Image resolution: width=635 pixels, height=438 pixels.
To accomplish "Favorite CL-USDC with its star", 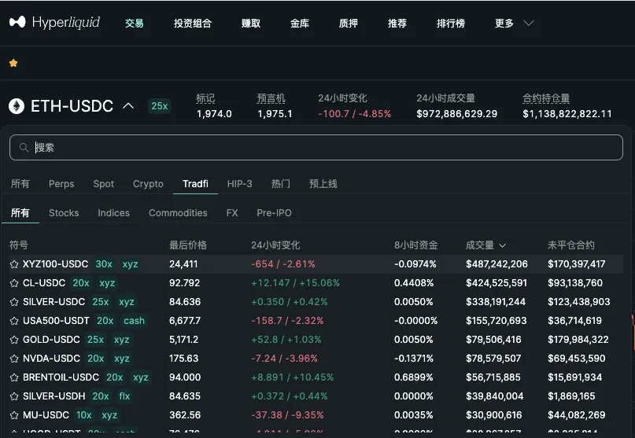I will pyautogui.click(x=14, y=283).
